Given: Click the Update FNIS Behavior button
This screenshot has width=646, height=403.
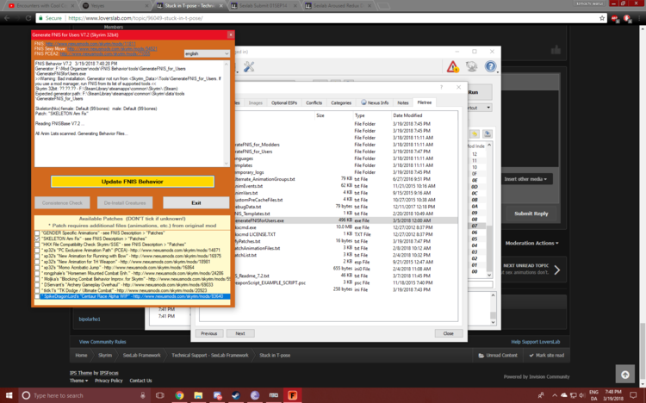Looking at the screenshot, I should click(x=133, y=182).
